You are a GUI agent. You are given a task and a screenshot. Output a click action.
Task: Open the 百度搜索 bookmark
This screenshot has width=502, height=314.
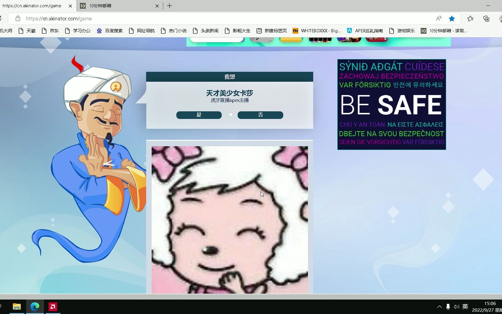coord(110,31)
